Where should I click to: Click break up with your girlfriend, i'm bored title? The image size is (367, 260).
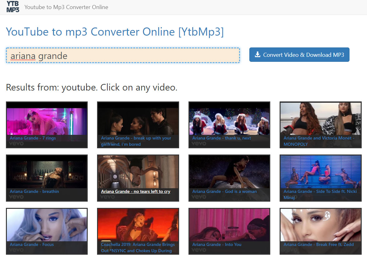(x=136, y=141)
